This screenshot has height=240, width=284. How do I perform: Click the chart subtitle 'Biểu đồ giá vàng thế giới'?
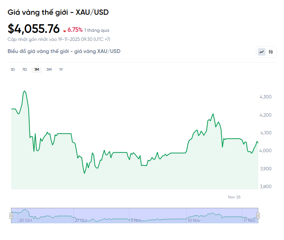coord(64,51)
